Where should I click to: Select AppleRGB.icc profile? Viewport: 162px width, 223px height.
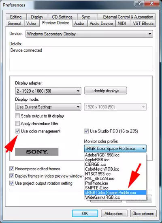(x=115, y=160)
